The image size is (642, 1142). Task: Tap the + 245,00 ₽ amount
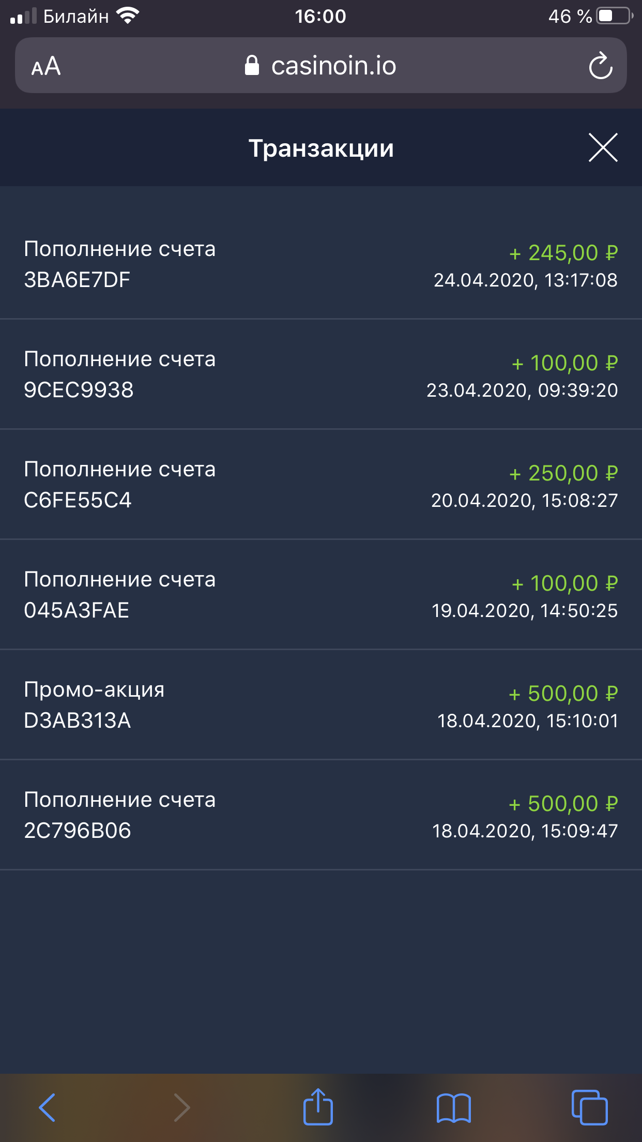tap(563, 253)
